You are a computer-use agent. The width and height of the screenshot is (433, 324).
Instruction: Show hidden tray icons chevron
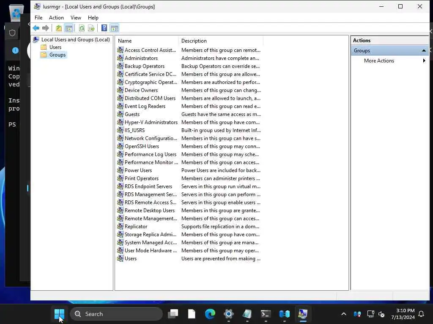pyautogui.click(x=344, y=314)
